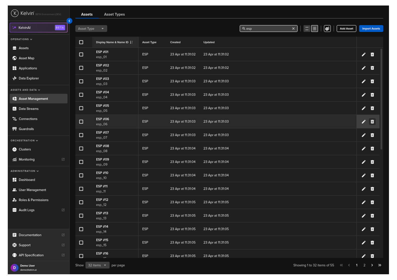
Task: Click the asset search input field
Action: tap(268, 29)
